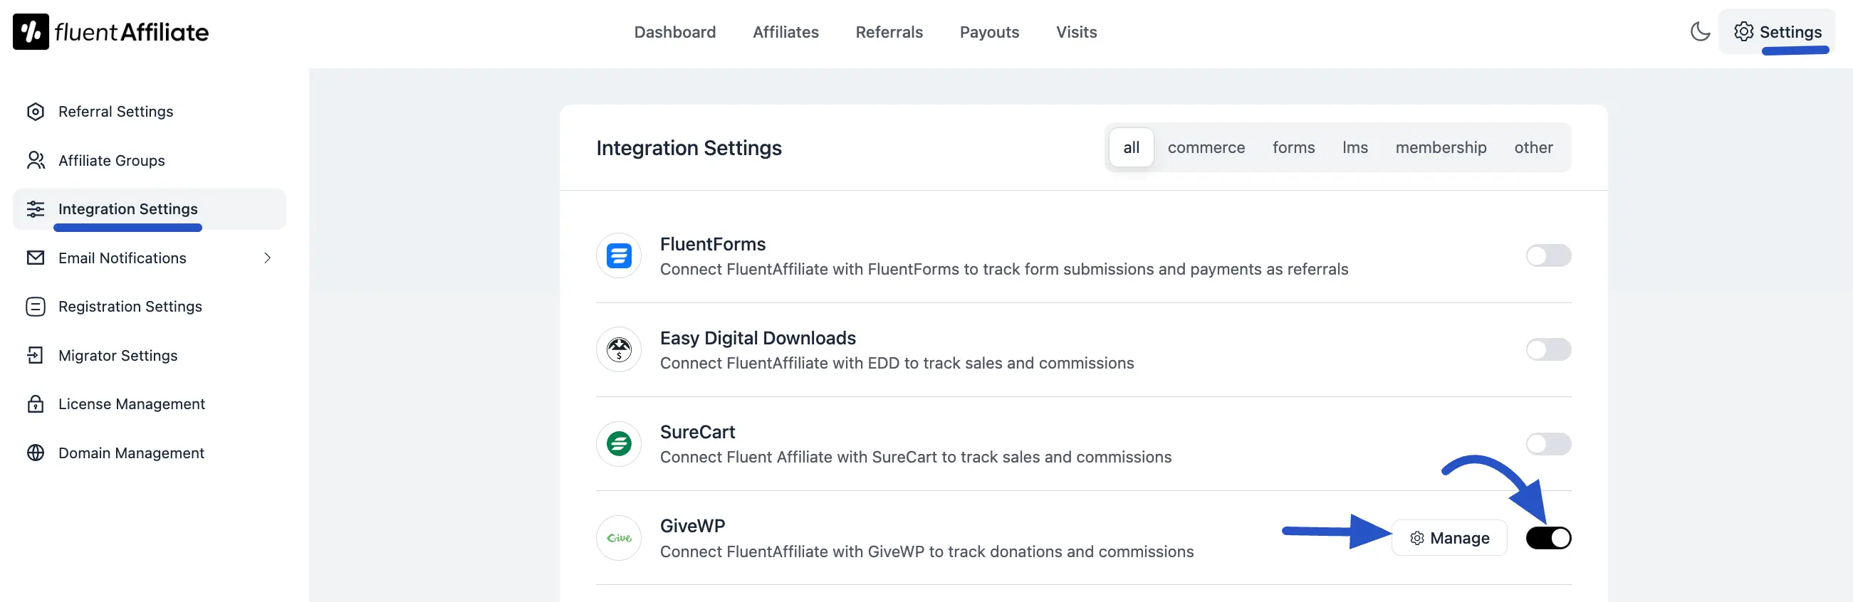The width and height of the screenshot is (1853, 602).
Task: Click the Easy Digital Downloads title
Action: coord(758,338)
